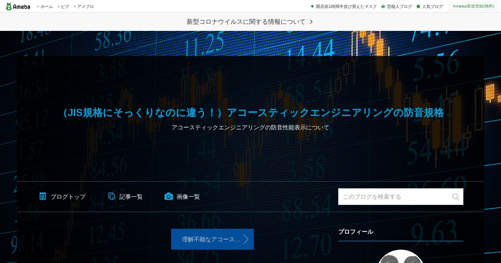Screen dimensions: 501x263
Task: Click the ブログトップ document icon
Action: coord(43,196)
